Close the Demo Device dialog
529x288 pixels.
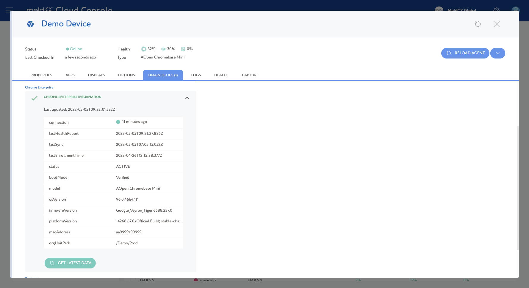tap(497, 24)
